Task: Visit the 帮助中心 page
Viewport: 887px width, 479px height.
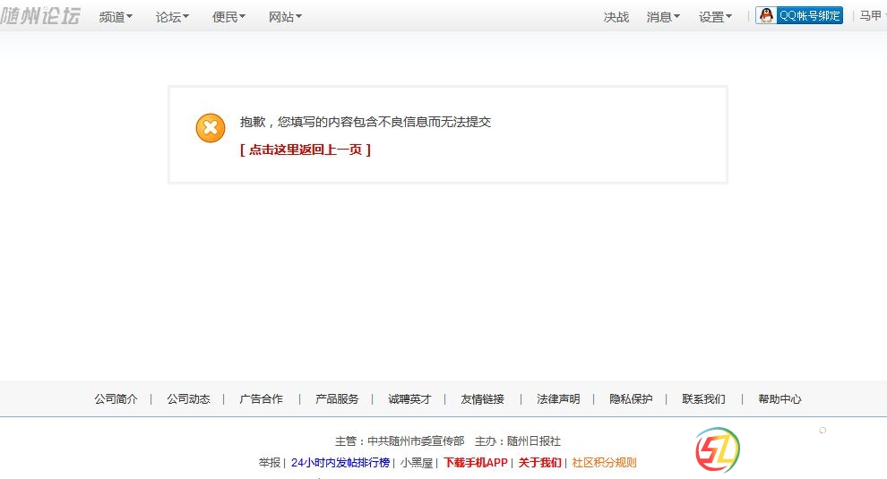Action: (779, 399)
